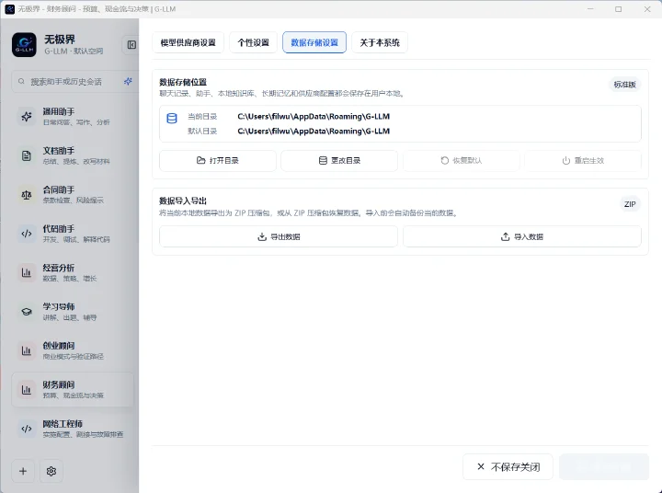
Task: Click 更改目录 button
Action: pyautogui.click(x=339, y=161)
